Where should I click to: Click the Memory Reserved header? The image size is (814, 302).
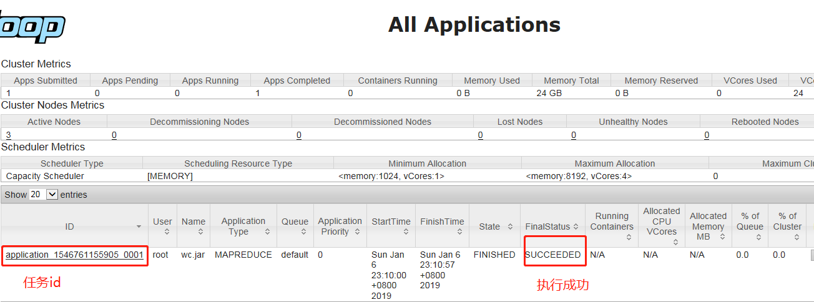pyautogui.click(x=661, y=80)
